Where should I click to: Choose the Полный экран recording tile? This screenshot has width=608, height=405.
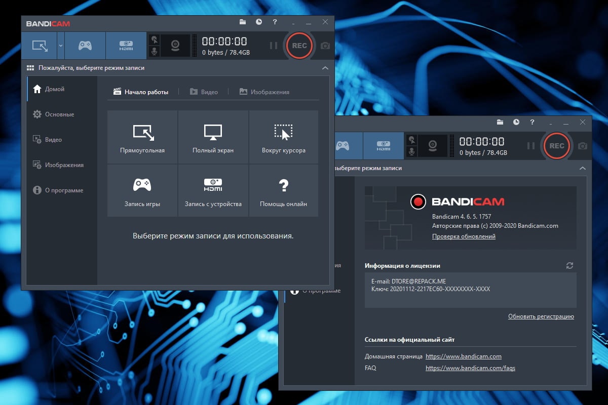(x=213, y=137)
